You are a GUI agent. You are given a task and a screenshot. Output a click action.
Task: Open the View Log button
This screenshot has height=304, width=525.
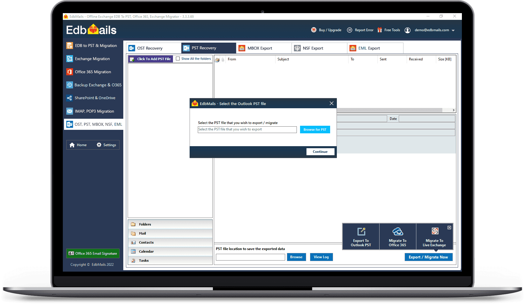pos(321,257)
